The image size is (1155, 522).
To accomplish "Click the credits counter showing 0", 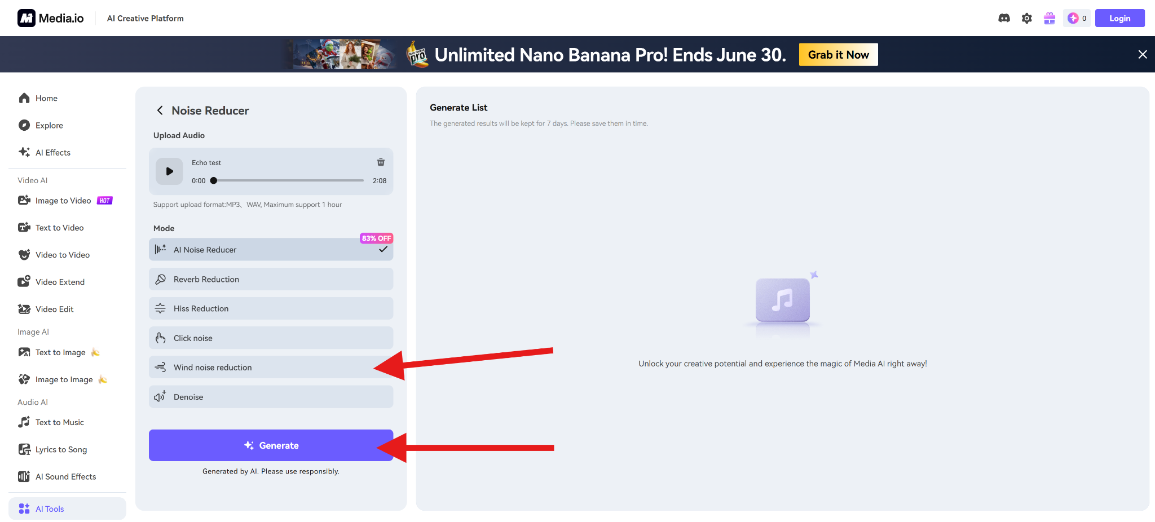I will click(1077, 18).
